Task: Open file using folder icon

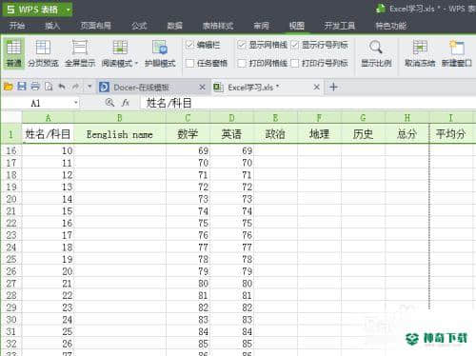Action: [9, 87]
